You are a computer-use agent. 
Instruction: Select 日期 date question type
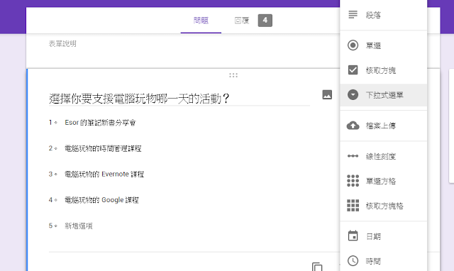click(x=383, y=236)
